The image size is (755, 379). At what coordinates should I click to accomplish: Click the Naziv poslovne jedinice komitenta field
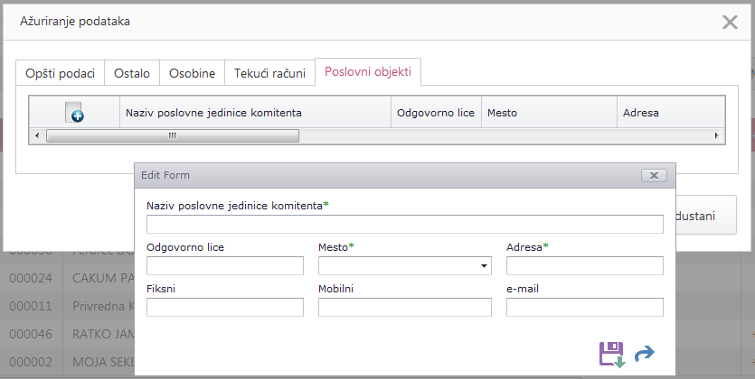click(x=404, y=225)
